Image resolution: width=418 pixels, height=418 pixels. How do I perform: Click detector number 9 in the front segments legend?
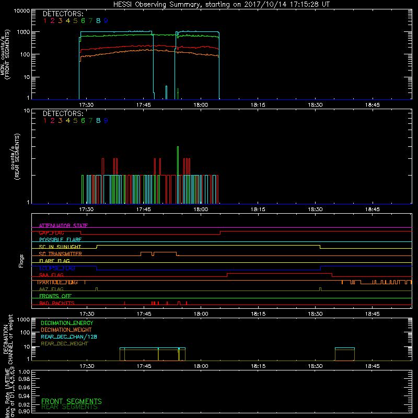click(106, 21)
